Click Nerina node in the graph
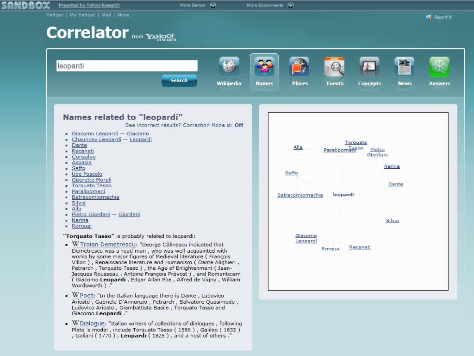Screen dimensions: 474x356 coord(392,166)
